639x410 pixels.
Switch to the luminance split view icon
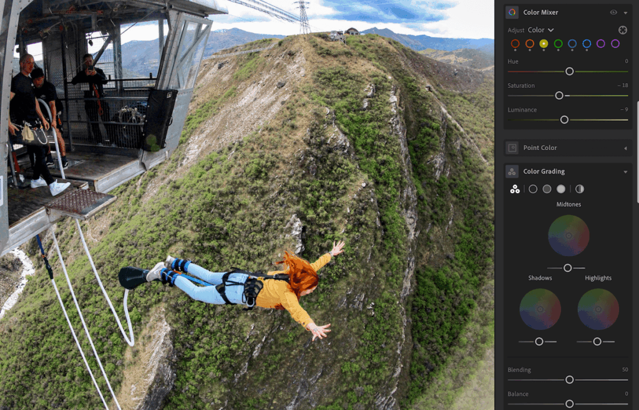580,189
